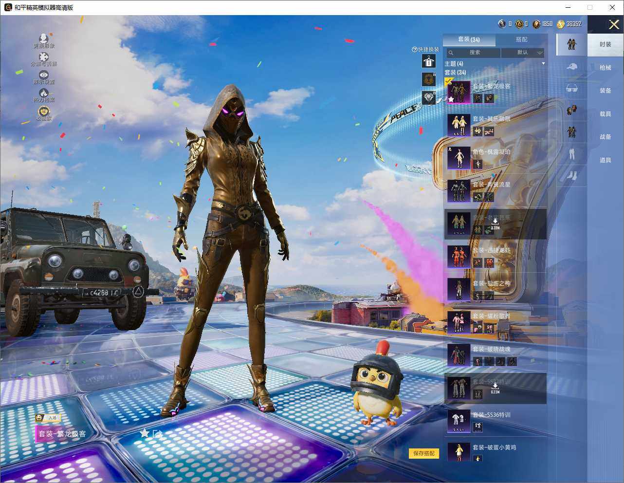Click the 套装-繁龙极客 name label at bottom left
Screen dimensions: 624x483
tap(62, 434)
